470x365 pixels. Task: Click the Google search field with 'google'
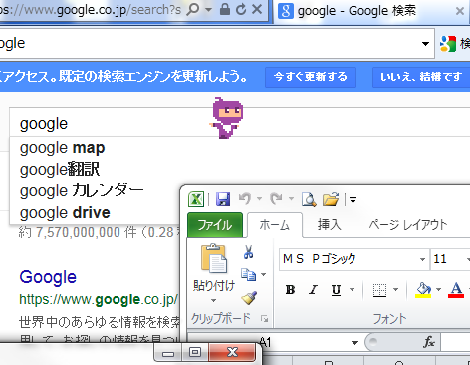240,123
